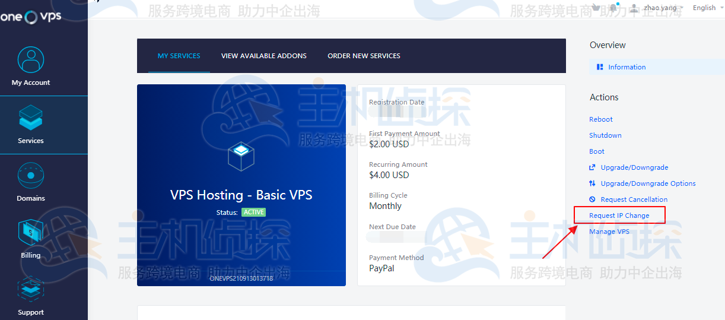Click the Next Due Date label
This screenshot has height=320, width=725.
pos(392,227)
